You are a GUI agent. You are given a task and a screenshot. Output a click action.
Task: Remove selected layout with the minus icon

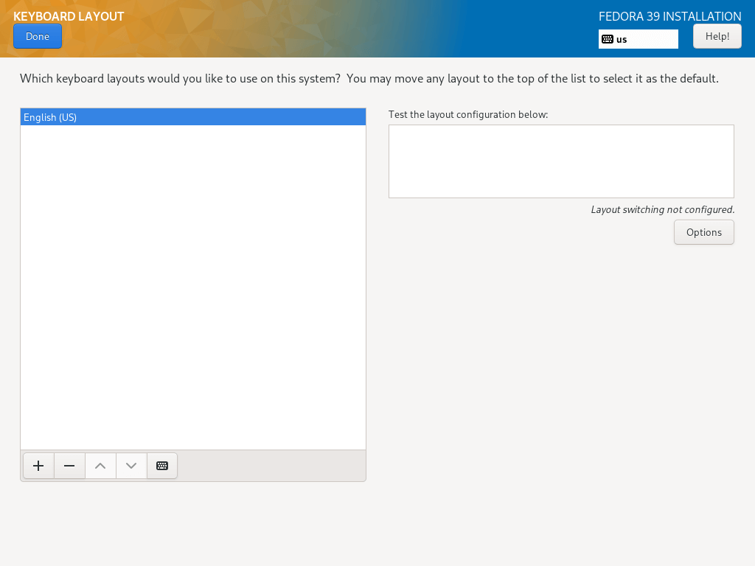coord(69,466)
